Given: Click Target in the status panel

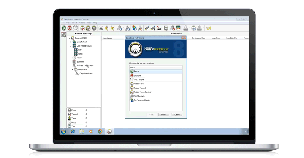Looking at the screenshot, I should tap(74, 118).
